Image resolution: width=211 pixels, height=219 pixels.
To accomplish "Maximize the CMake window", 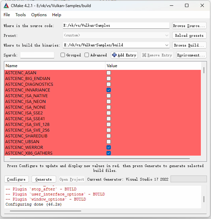I will (187, 6).
